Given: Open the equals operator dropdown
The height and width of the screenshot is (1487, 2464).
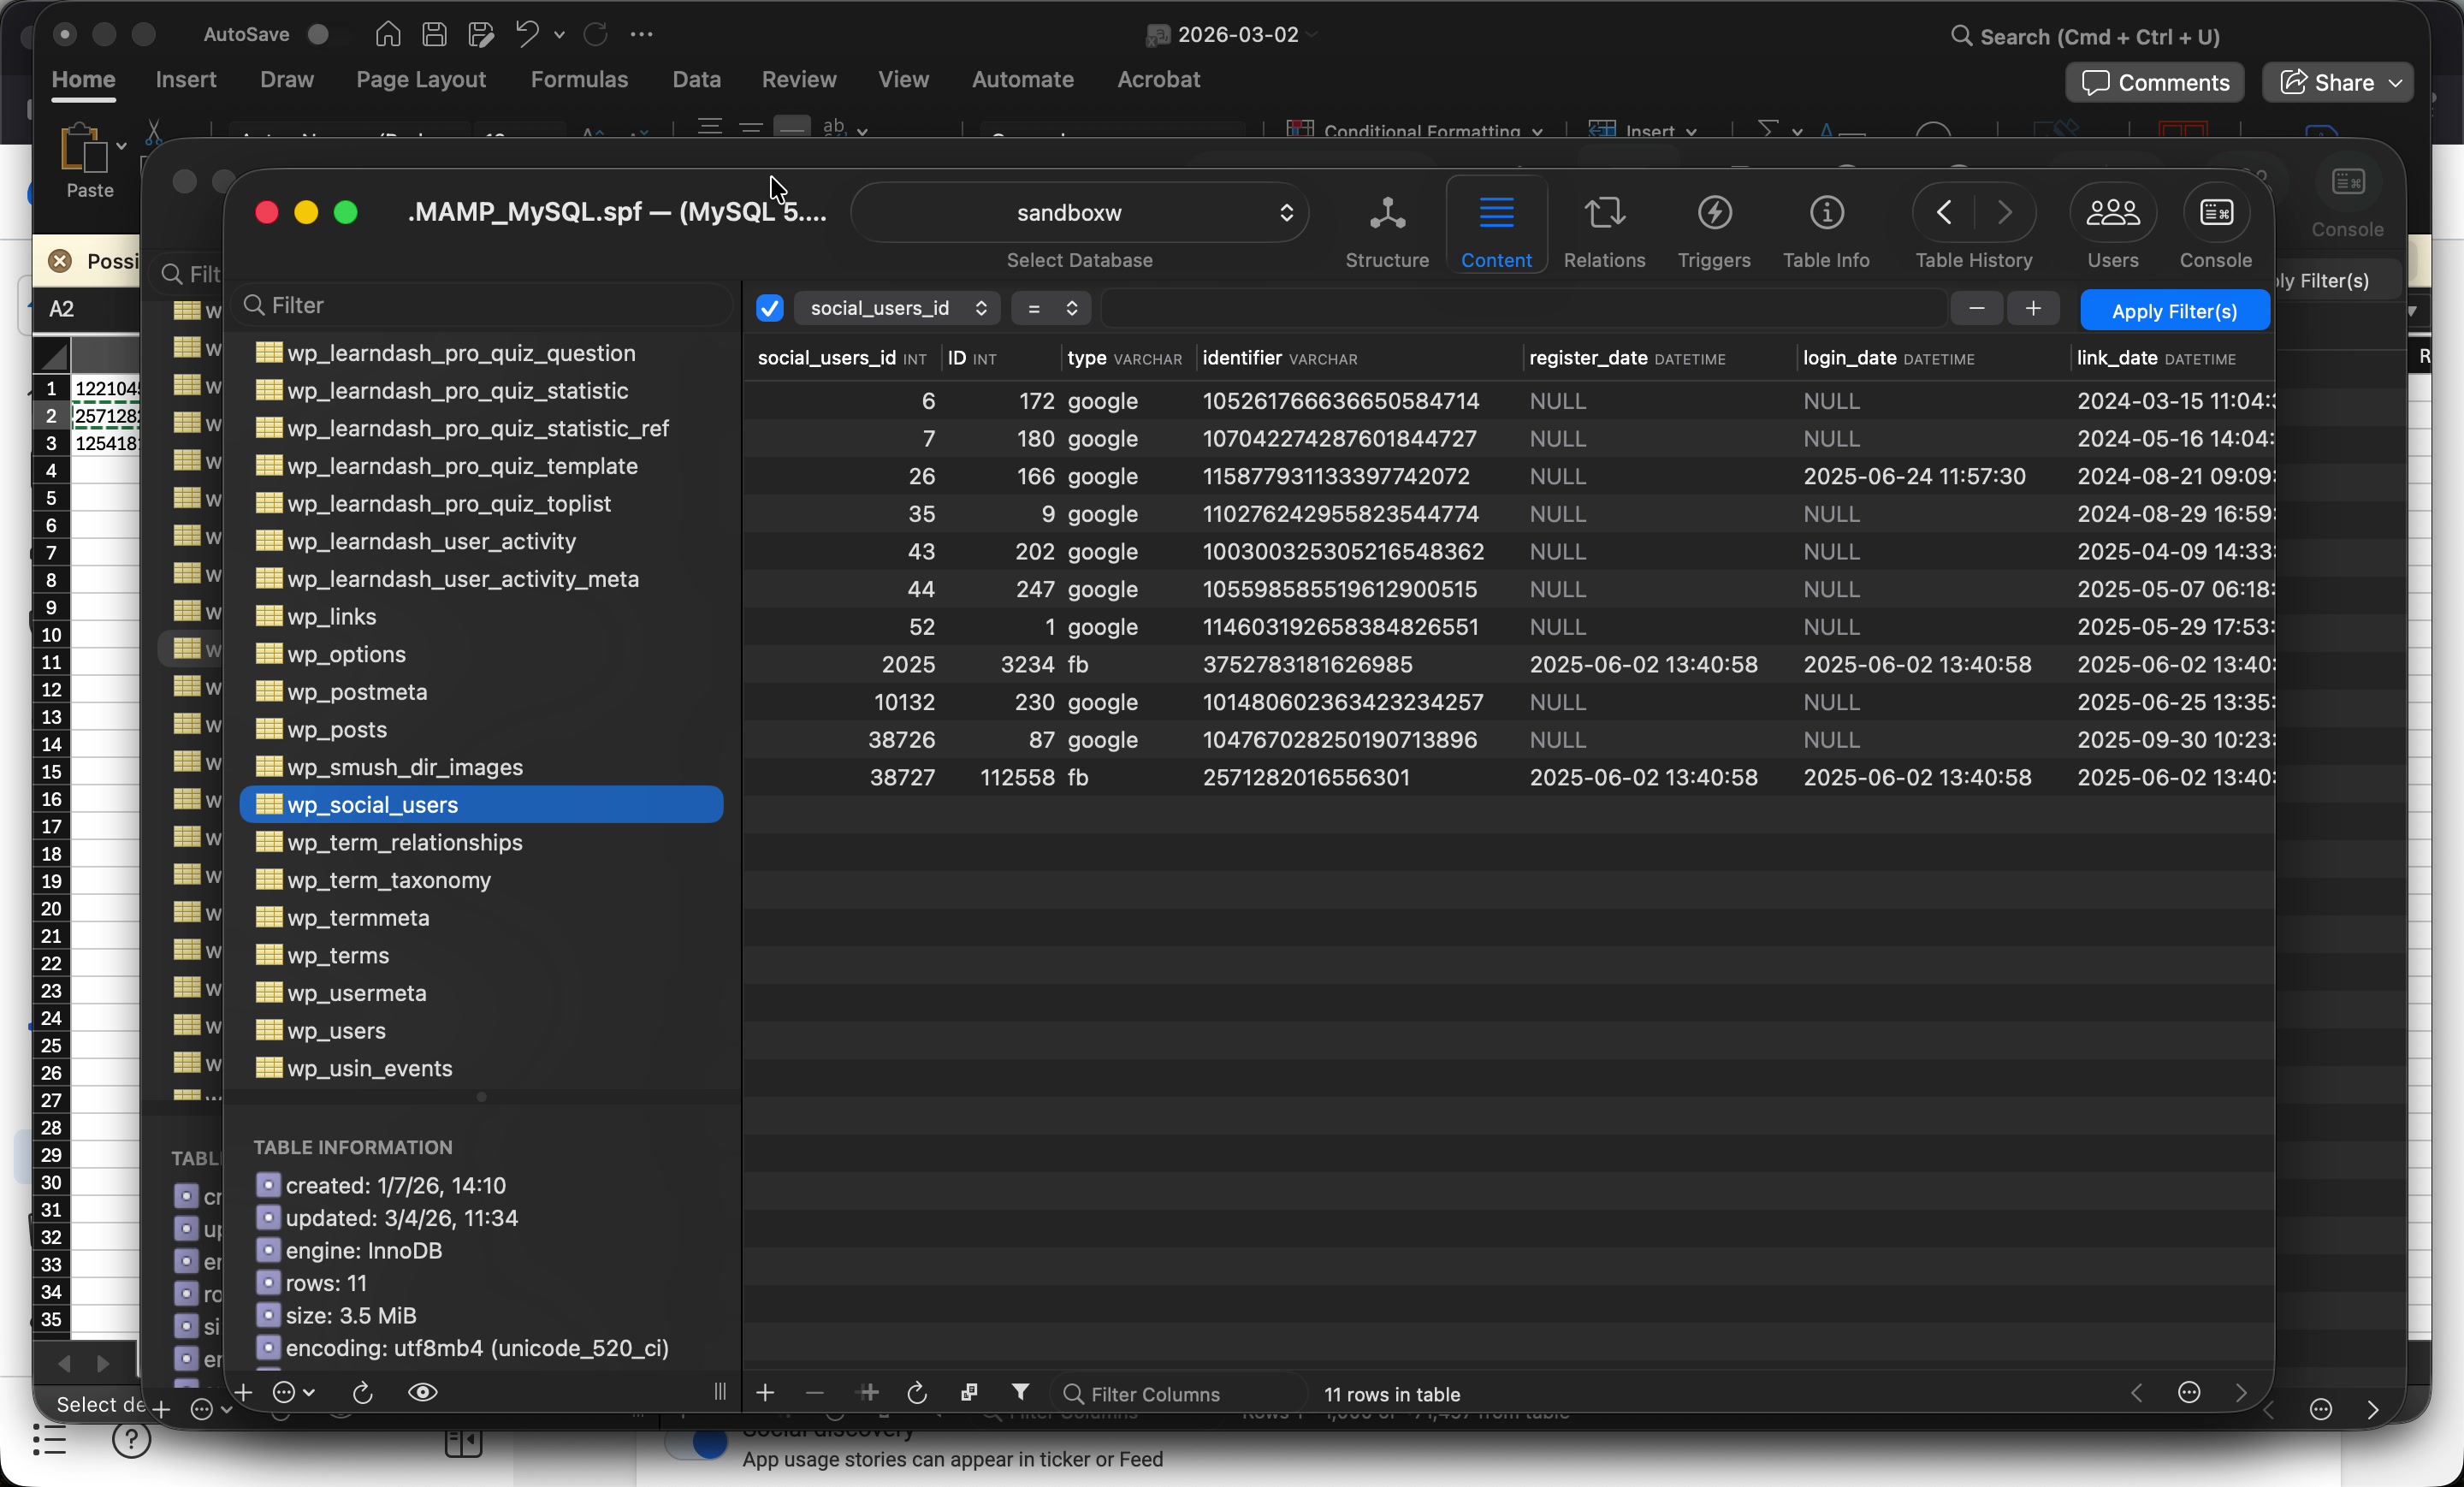Looking at the screenshot, I should click(1050, 308).
